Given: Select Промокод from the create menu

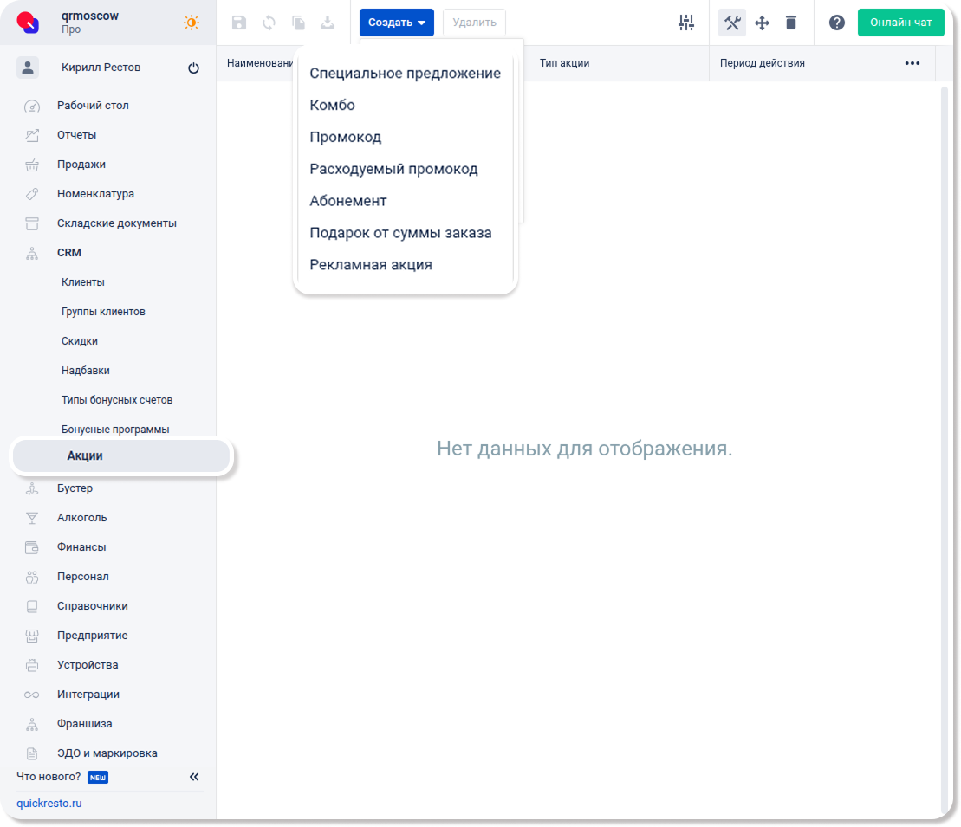Looking at the screenshot, I should click(x=345, y=137).
